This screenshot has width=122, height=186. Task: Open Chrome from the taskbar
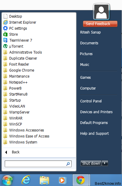pos(81,180)
